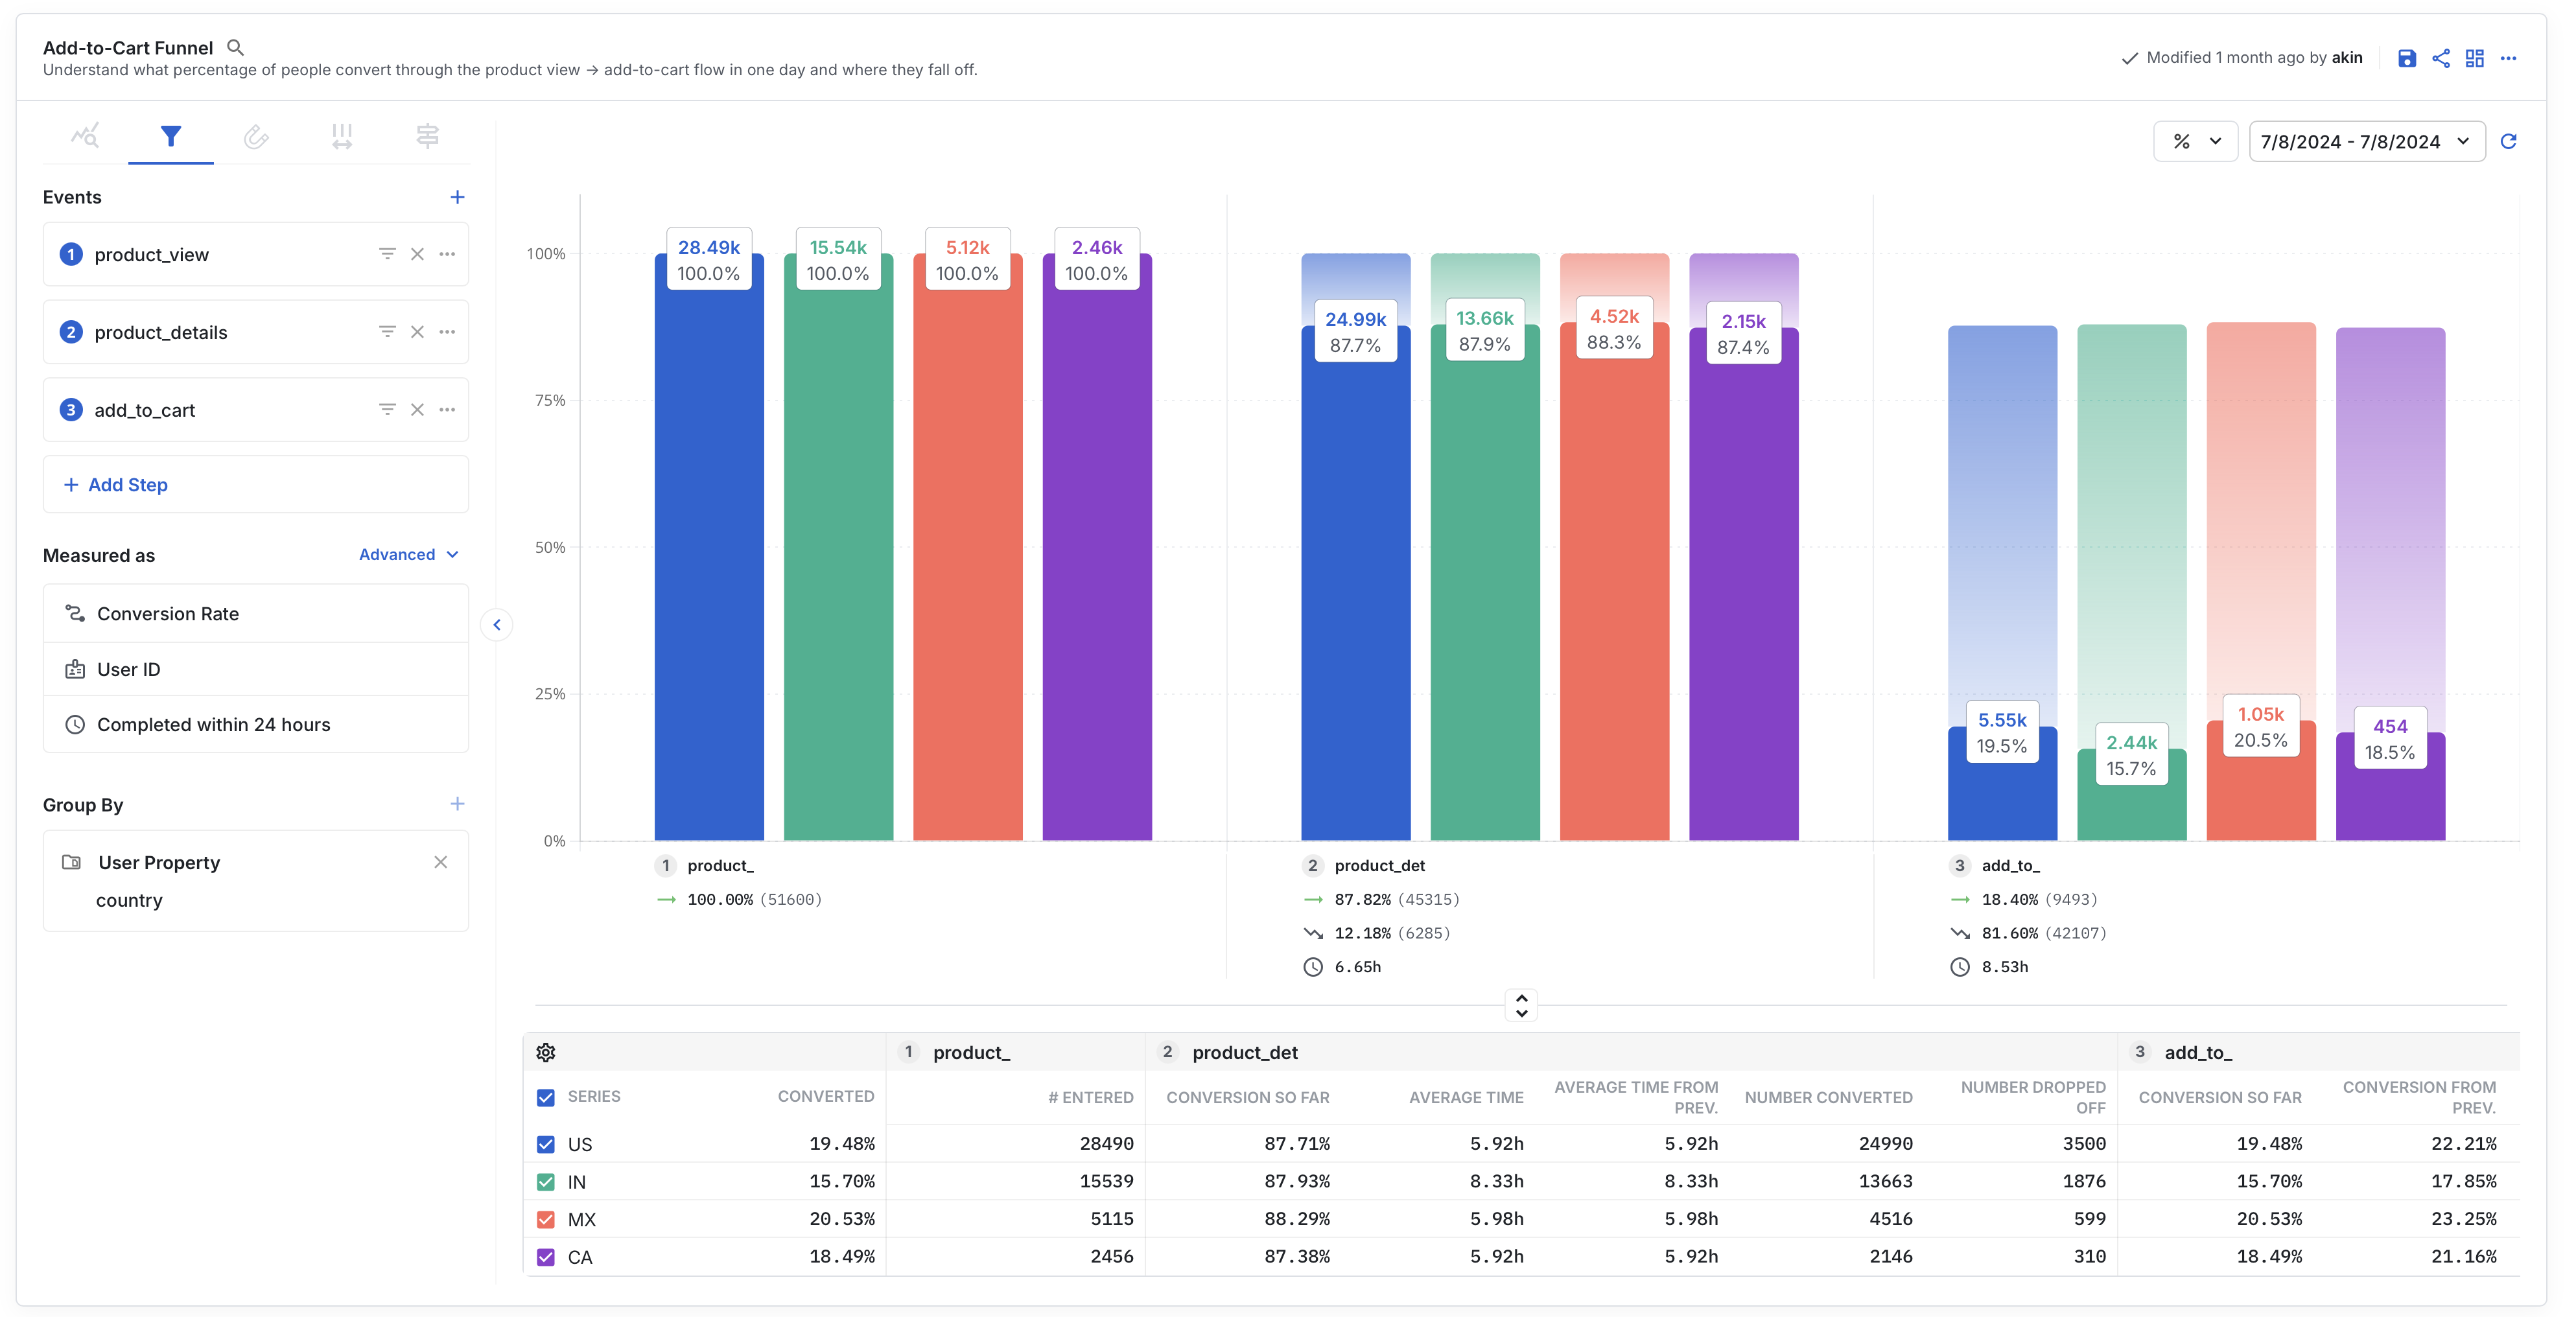Click the 28490 entered value for US

1106,1144
